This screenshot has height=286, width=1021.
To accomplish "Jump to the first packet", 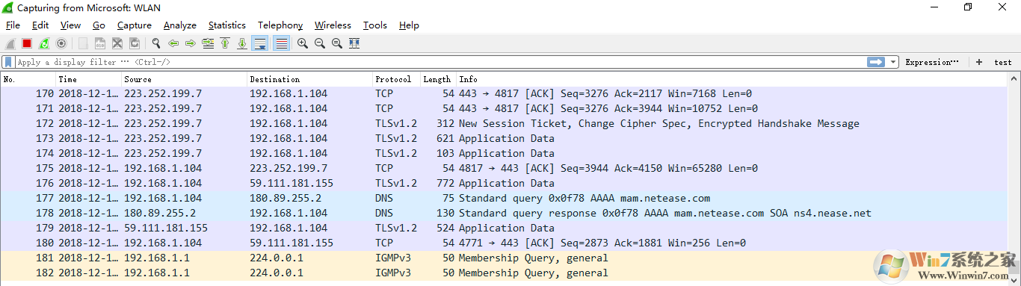I will pos(225,43).
